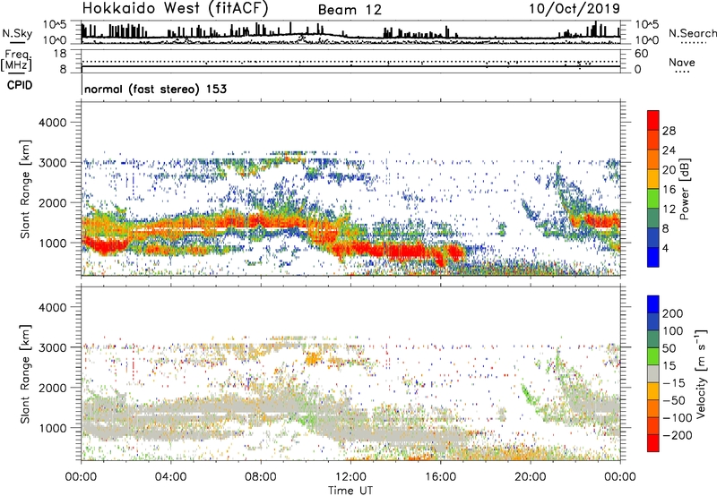Image resolution: width=717 pixels, height=496 pixels.
Task: Click the 'Hokkaido West (fitACF)' title text
Action: (x=175, y=9)
